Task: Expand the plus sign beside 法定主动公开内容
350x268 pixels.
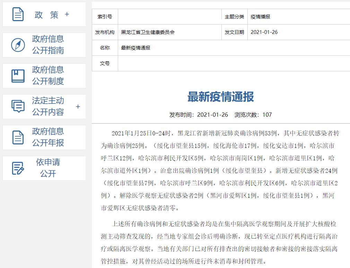Action: (78, 107)
